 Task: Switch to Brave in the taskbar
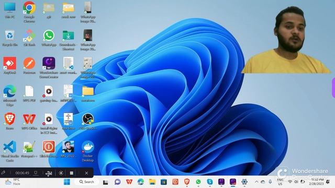pyautogui.click(x=187, y=182)
